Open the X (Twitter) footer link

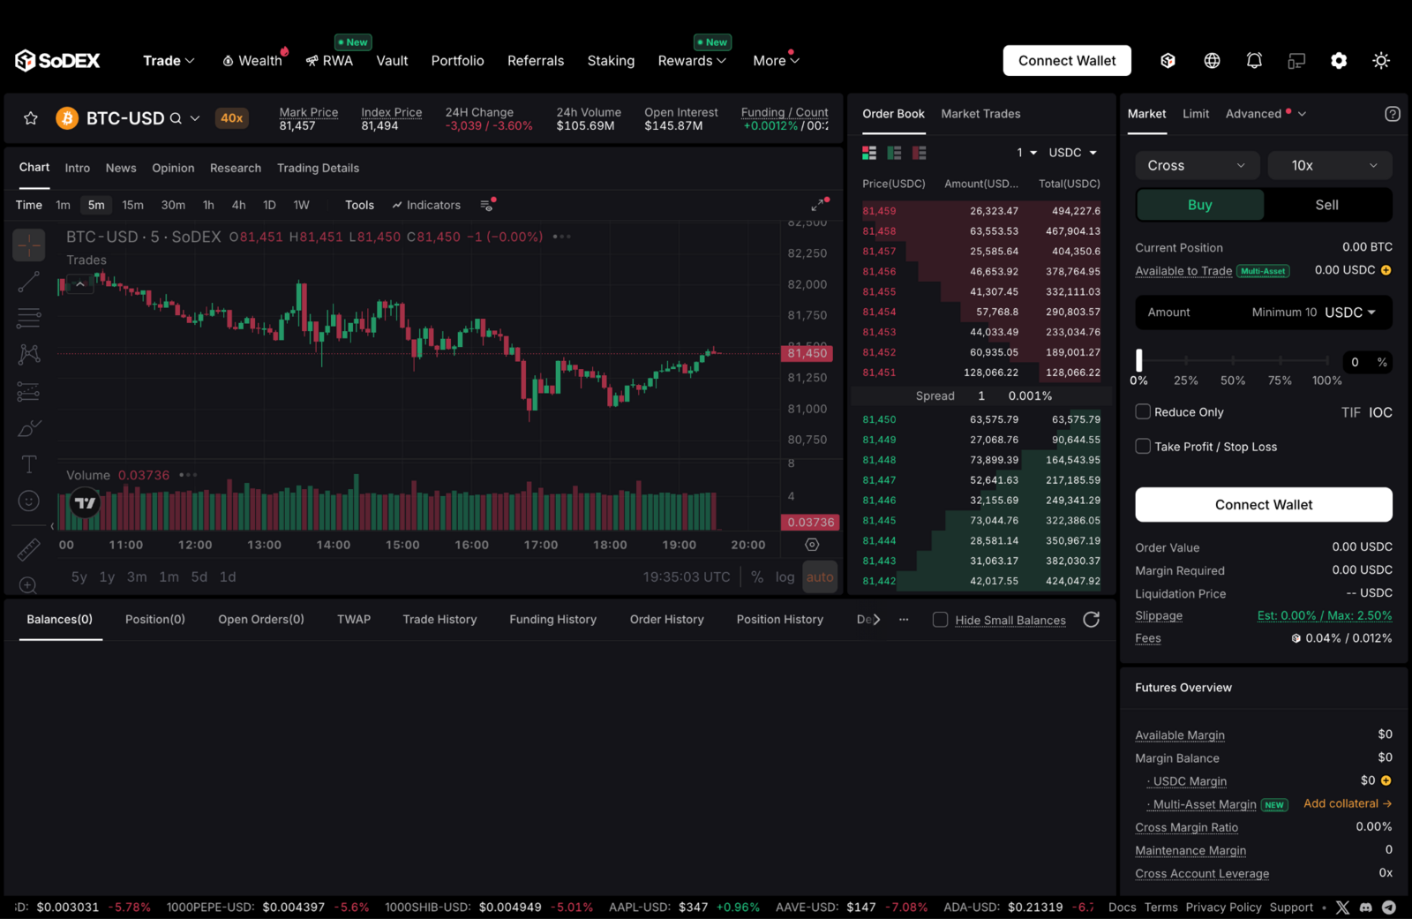point(1342,908)
